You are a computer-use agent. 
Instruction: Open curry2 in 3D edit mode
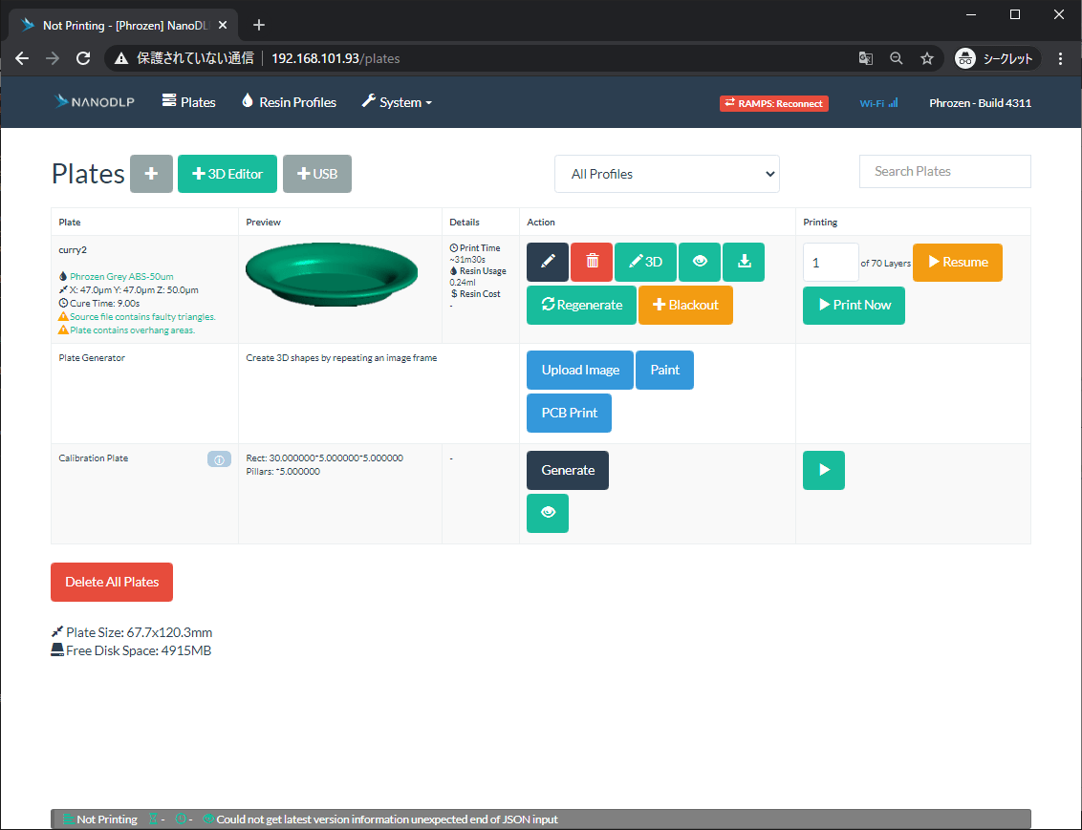645,262
